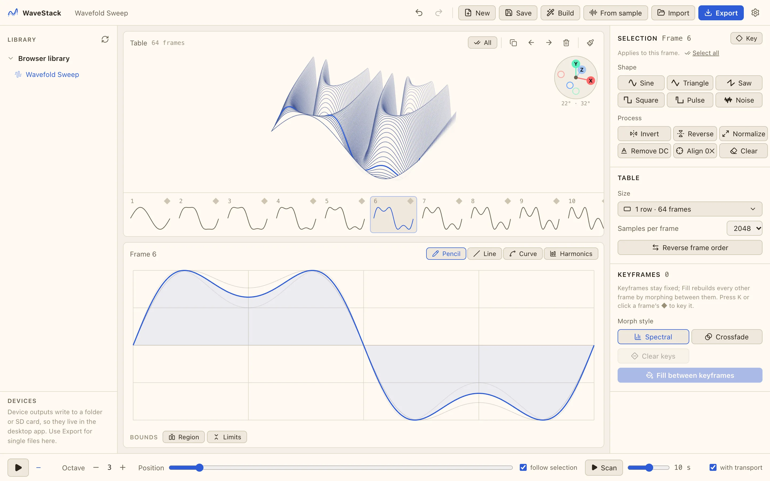
Task: Switch to Pencil draw mode
Action: tap(446, 254)
